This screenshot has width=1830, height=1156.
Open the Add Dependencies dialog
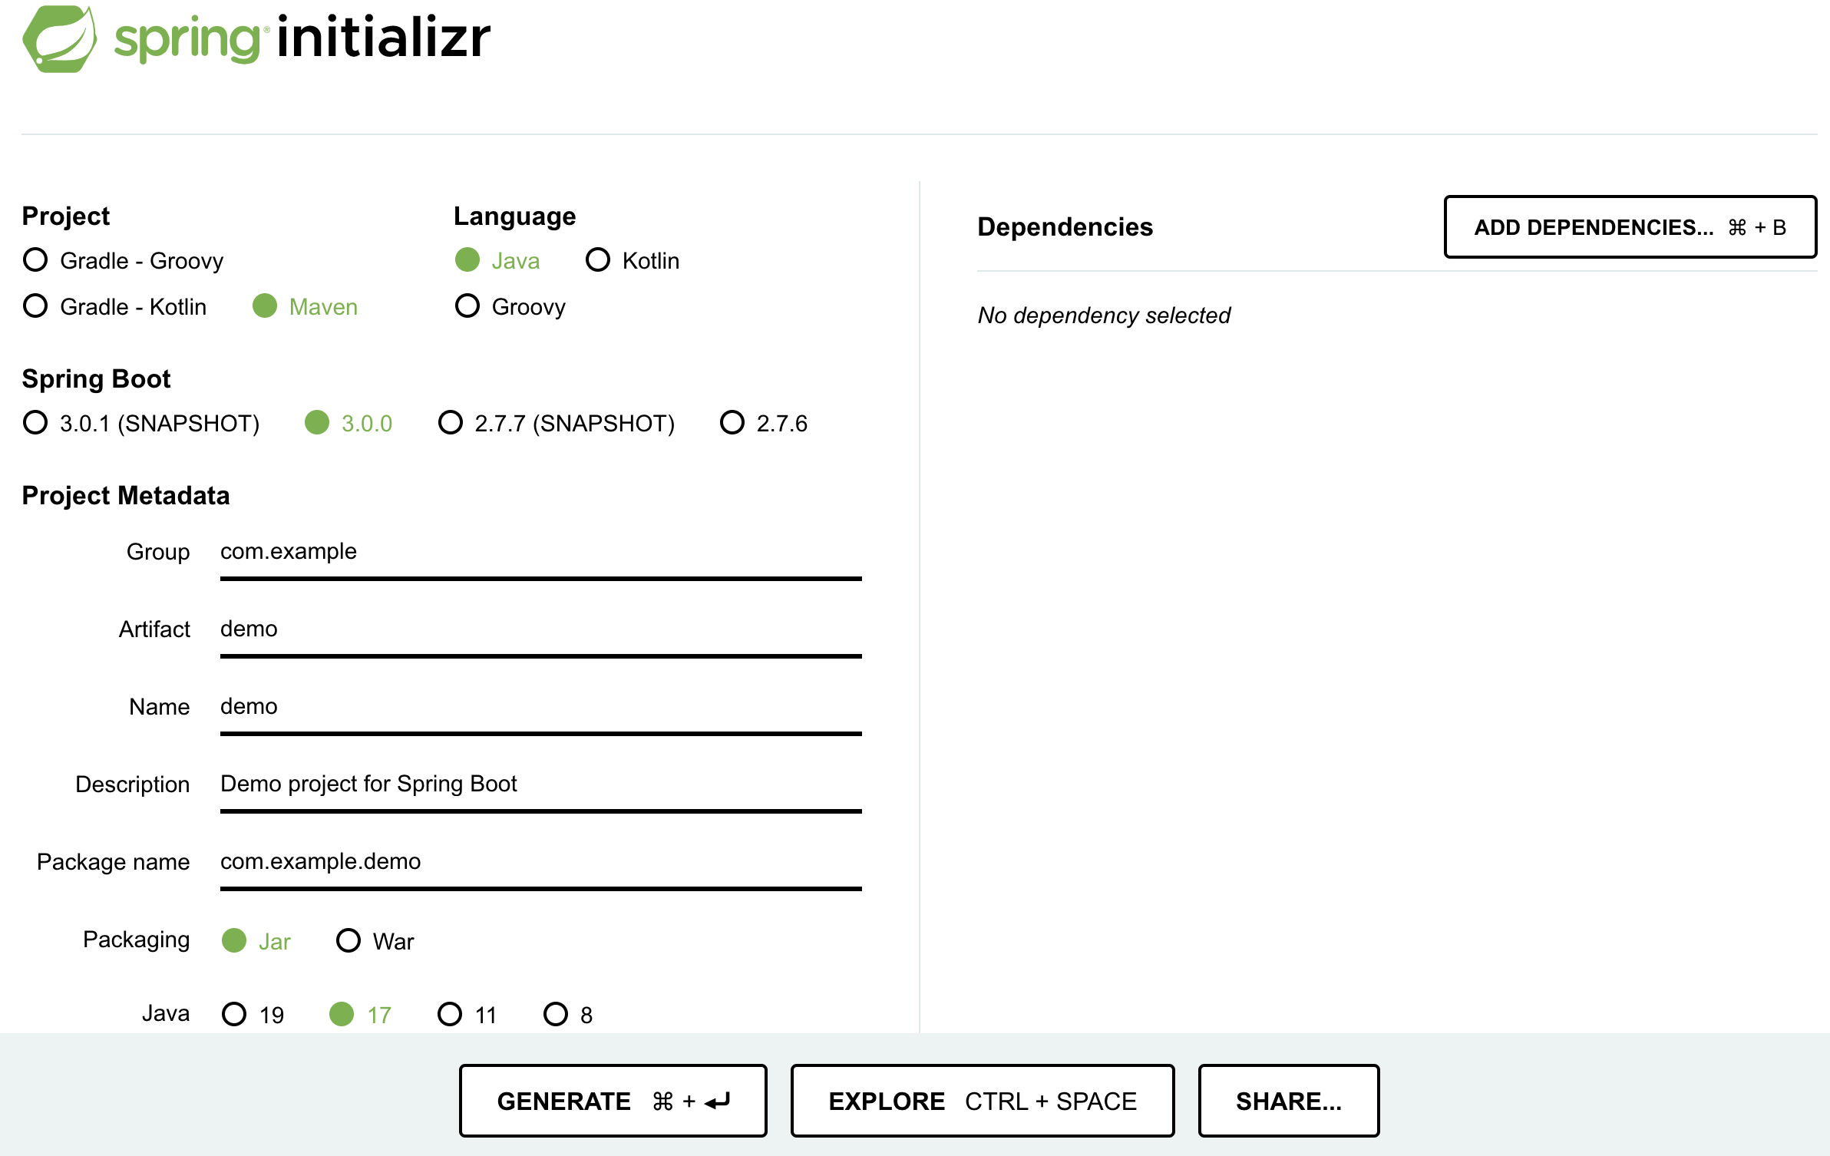pyautogui.click(x=1630, y=227)
